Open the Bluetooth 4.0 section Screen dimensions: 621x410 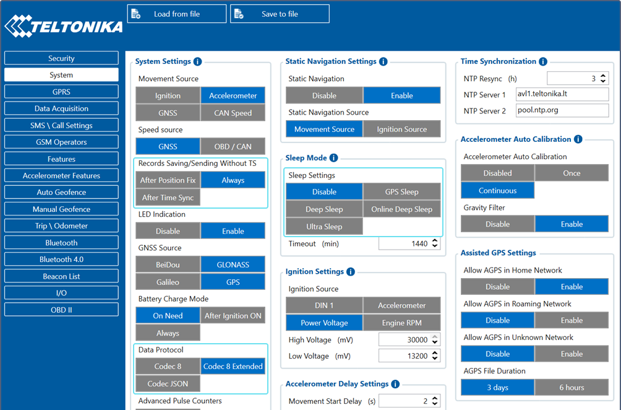(x=61, y=260)
